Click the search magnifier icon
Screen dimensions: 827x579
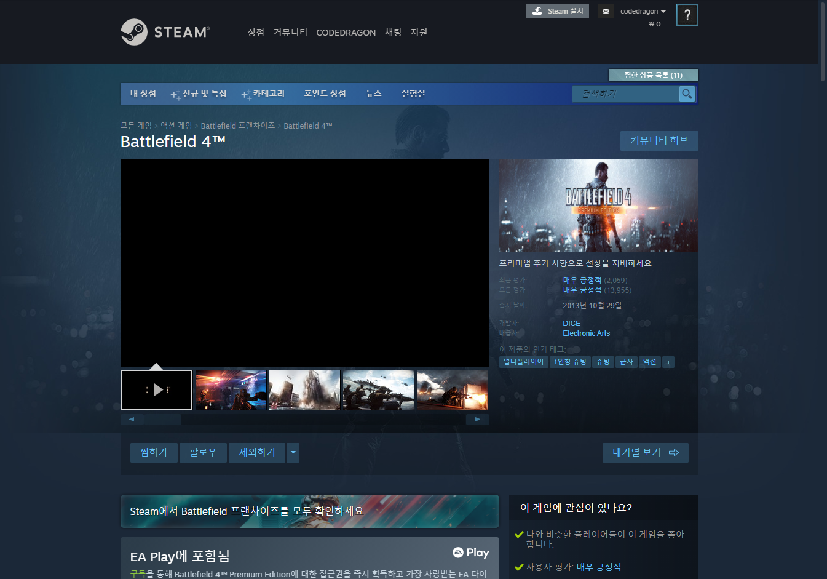(687, 94)
